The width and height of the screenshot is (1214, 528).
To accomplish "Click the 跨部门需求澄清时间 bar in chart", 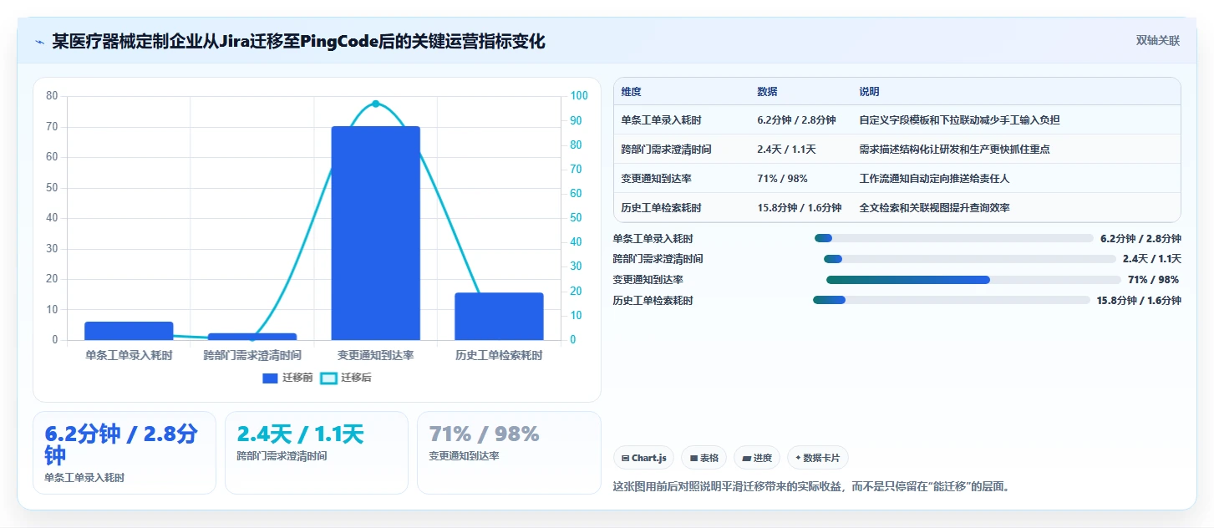I will (252, 337).
